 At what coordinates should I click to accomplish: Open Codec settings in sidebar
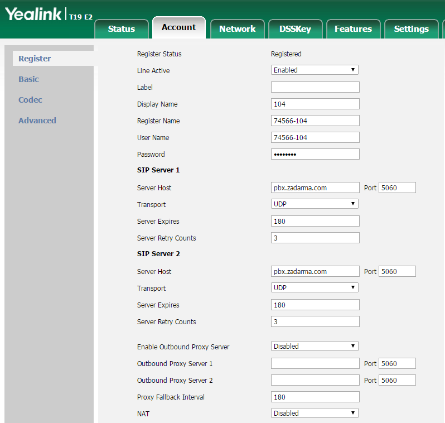[x=30, y=100]
